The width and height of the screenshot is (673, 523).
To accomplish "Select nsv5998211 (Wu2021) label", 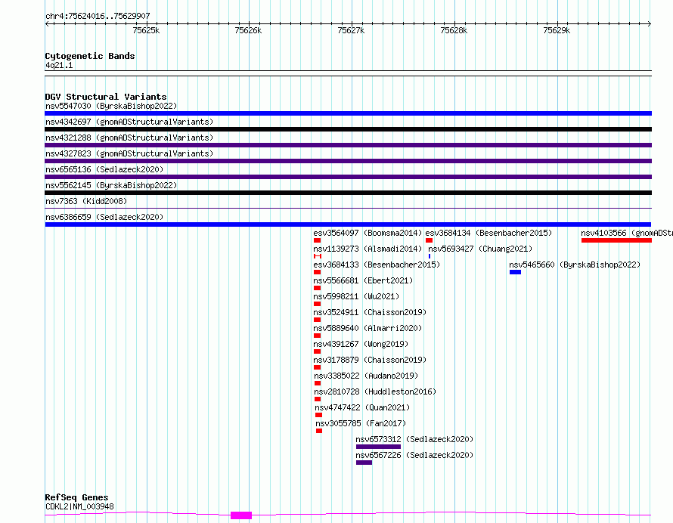I will click(x=356, y=296).
